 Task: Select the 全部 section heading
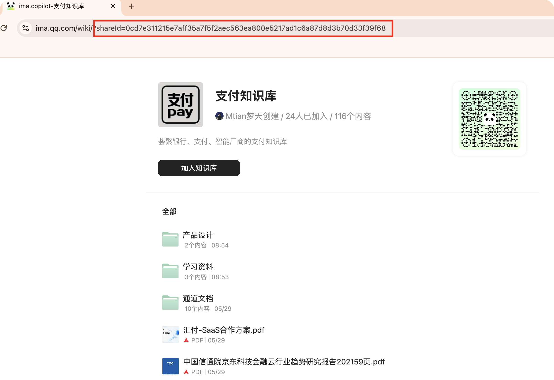(x=169, y=211)
